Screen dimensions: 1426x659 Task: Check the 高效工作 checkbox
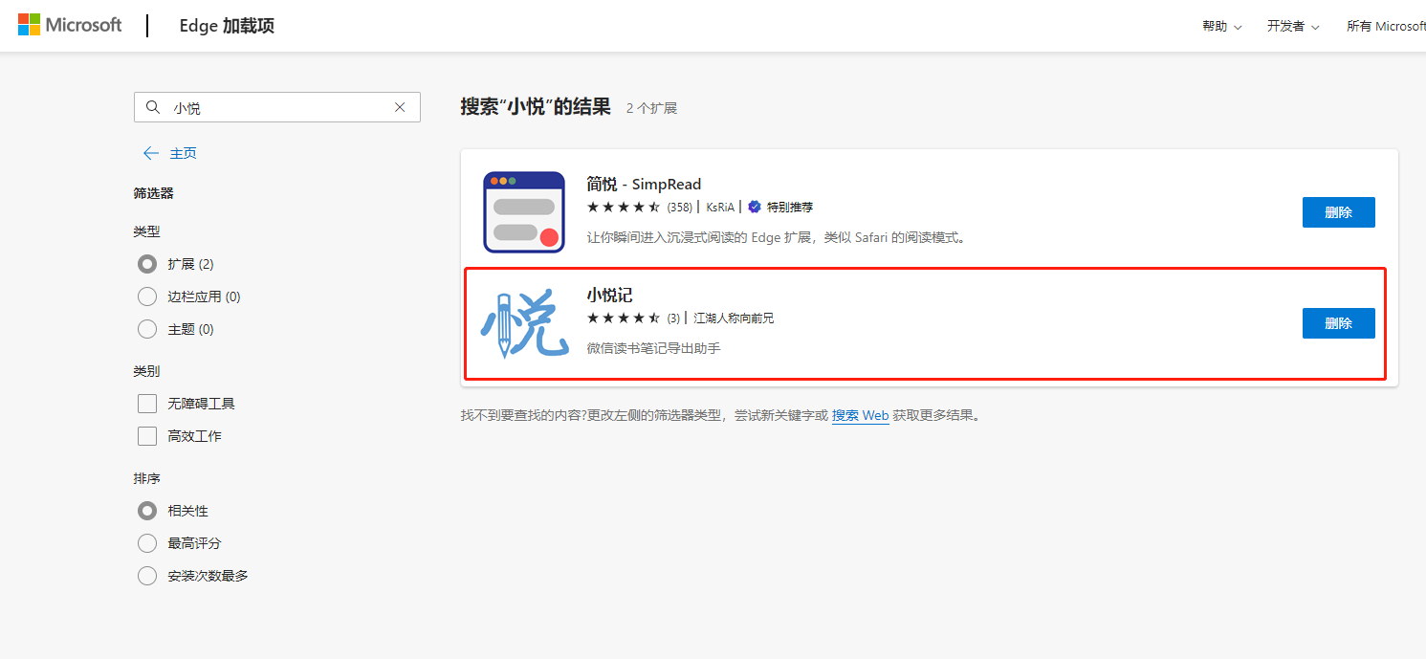(147, 436)
